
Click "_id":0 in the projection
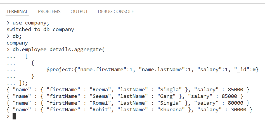pyautogui.click(x=245, y=70)
